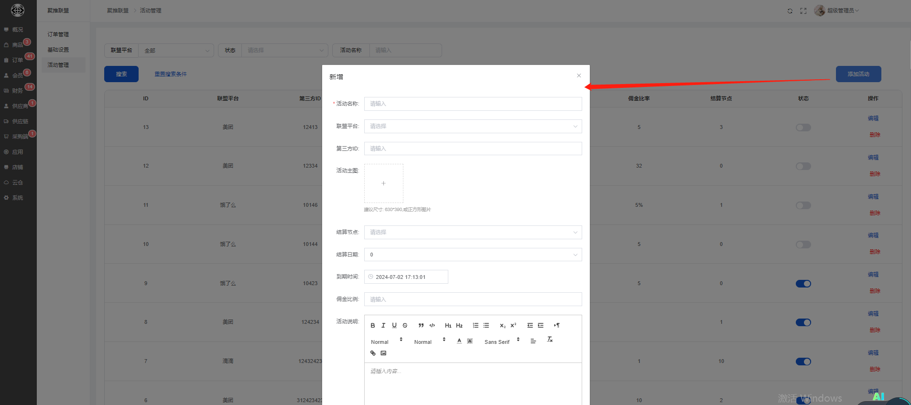Viewport: 911px width, 405px height.
Task: Click the 重置搜索条件 link
Action: pos(171,74)
